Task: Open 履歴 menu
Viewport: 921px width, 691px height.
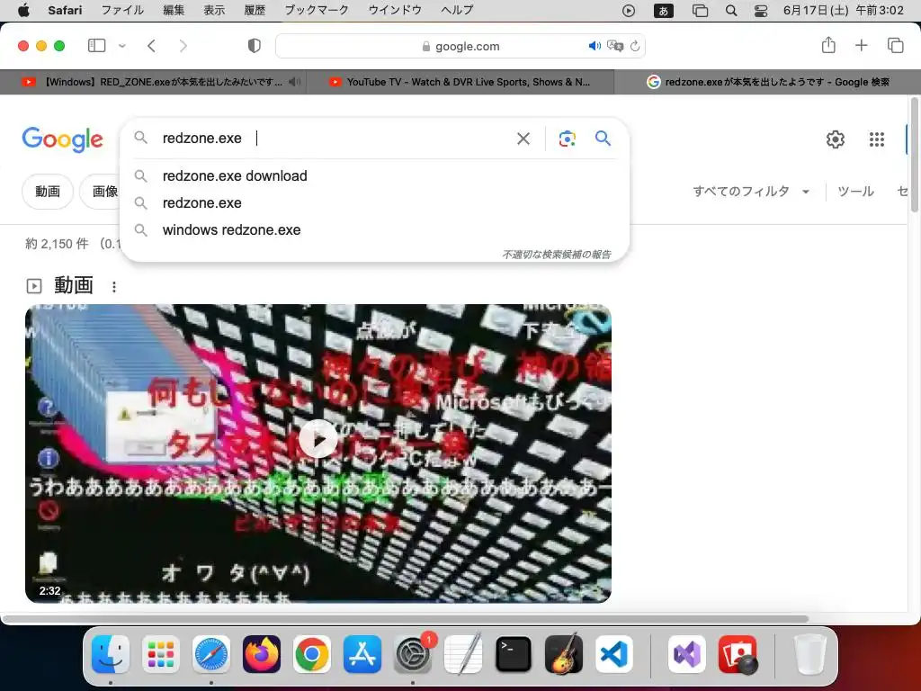Action: pos(255,10)
